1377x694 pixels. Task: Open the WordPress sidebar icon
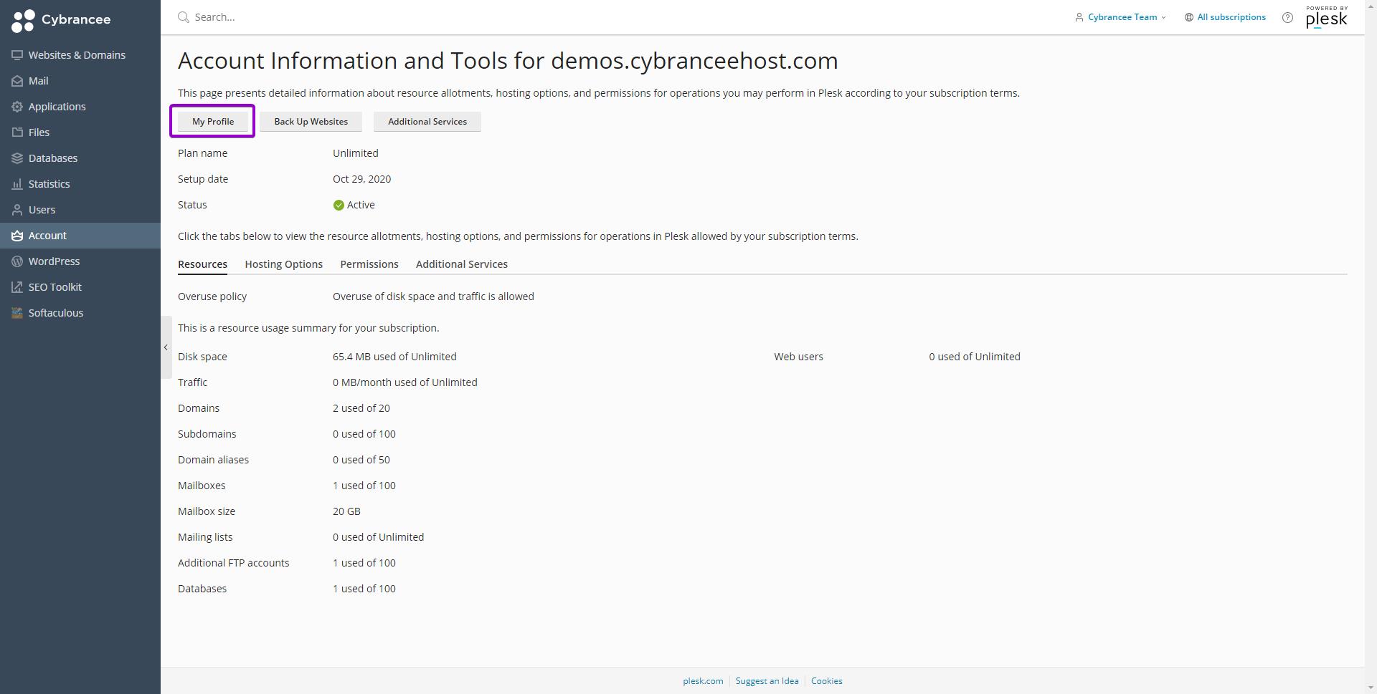click(x=17, y=261)
